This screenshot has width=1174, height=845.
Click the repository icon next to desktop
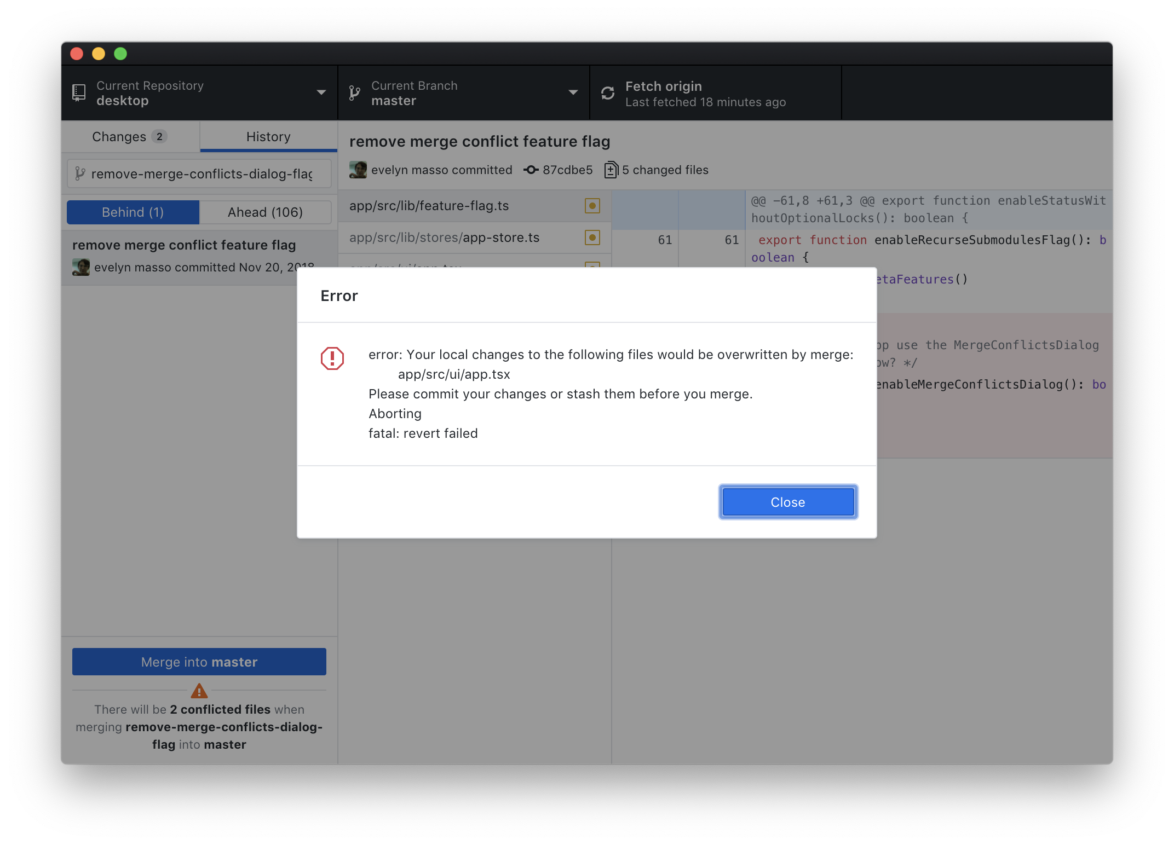tap(78, 92)
